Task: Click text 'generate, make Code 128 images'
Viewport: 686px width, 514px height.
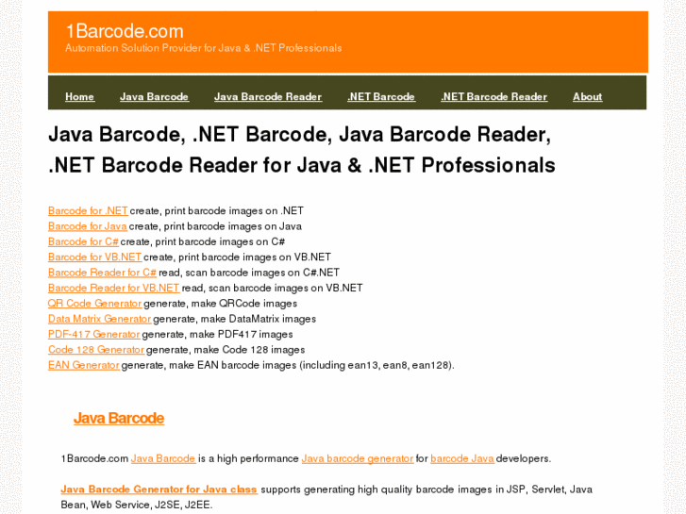Action: pos(226,350)
